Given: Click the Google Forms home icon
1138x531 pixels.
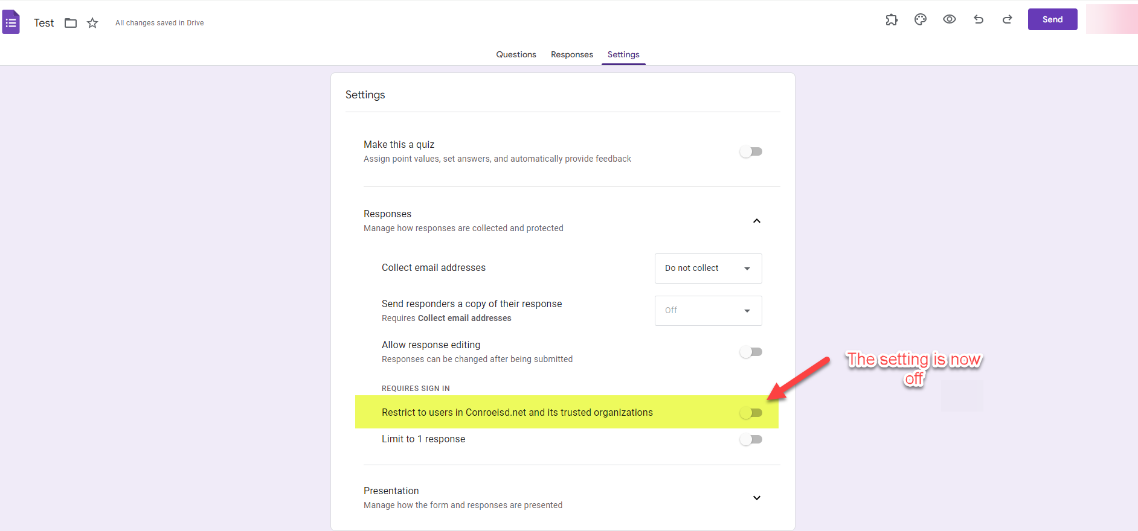Looking at the screenshot, I should (x=11, y=22).
